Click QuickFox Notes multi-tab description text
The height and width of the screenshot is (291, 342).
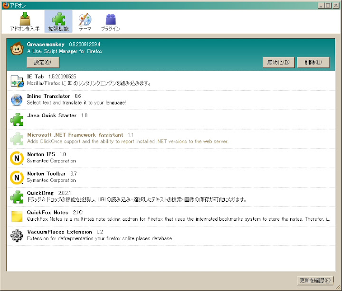pos(179,219)
